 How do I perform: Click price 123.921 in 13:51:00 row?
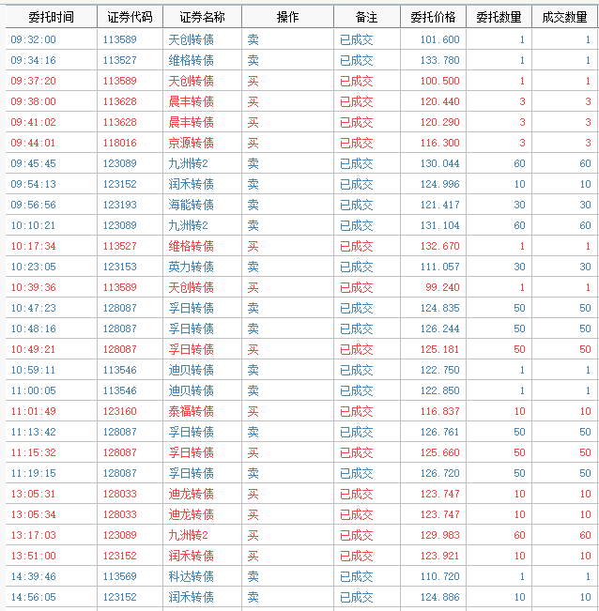pos(439,556)
